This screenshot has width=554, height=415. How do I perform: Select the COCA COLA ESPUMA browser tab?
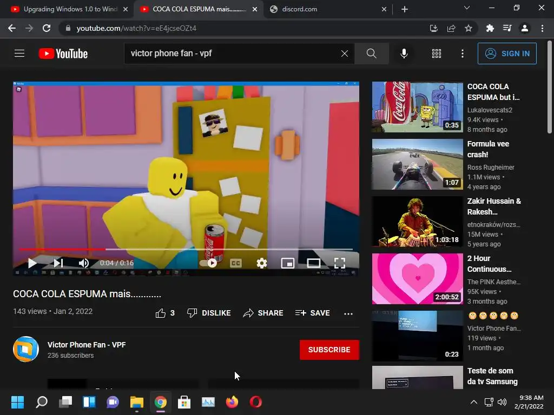click(x=199, y=9)
